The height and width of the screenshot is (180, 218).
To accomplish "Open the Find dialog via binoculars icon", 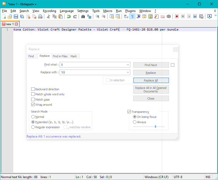I will (x=83, y=16).
